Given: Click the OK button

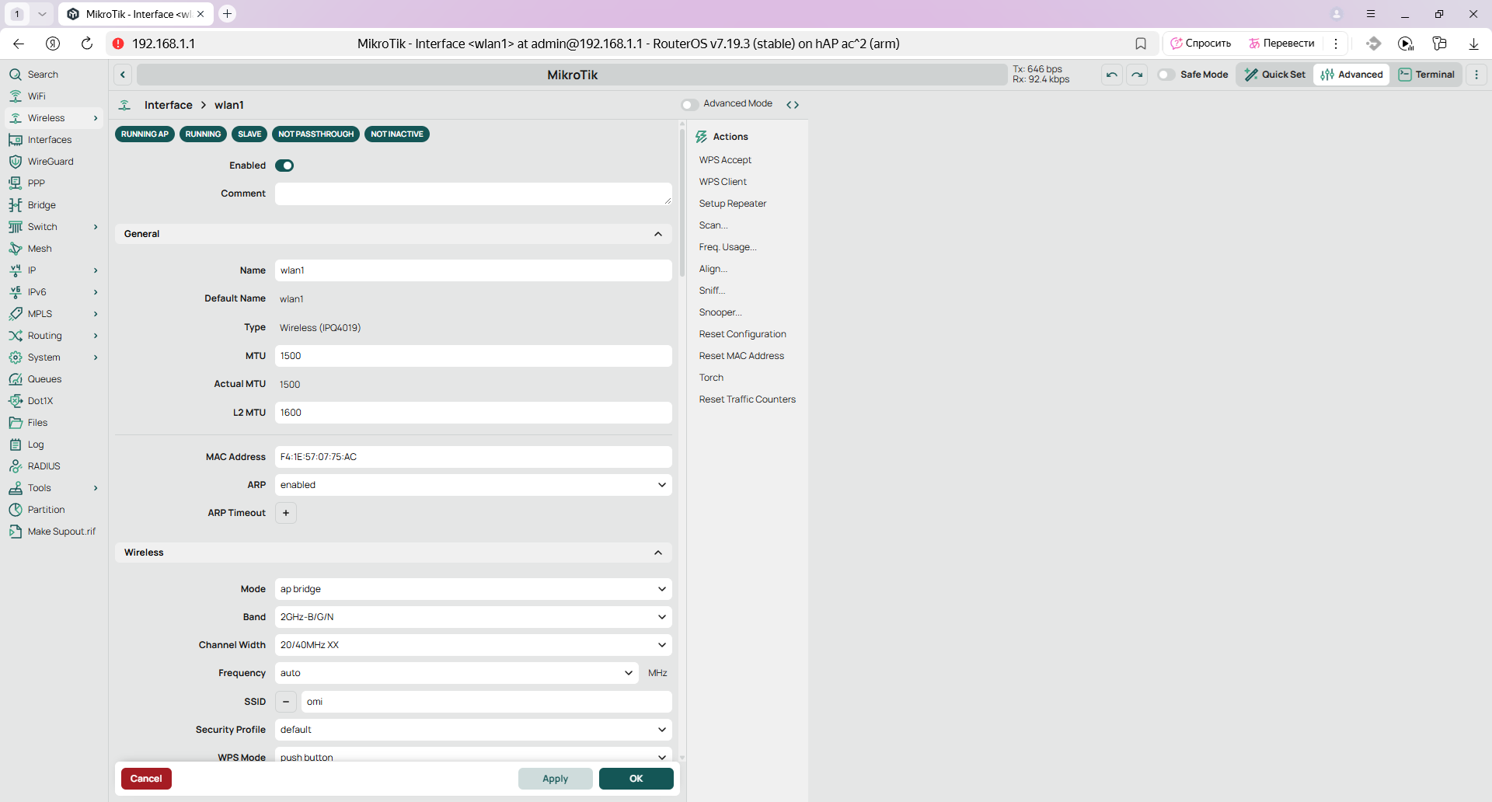Looking at the screenshot, I should click(636, 779).
